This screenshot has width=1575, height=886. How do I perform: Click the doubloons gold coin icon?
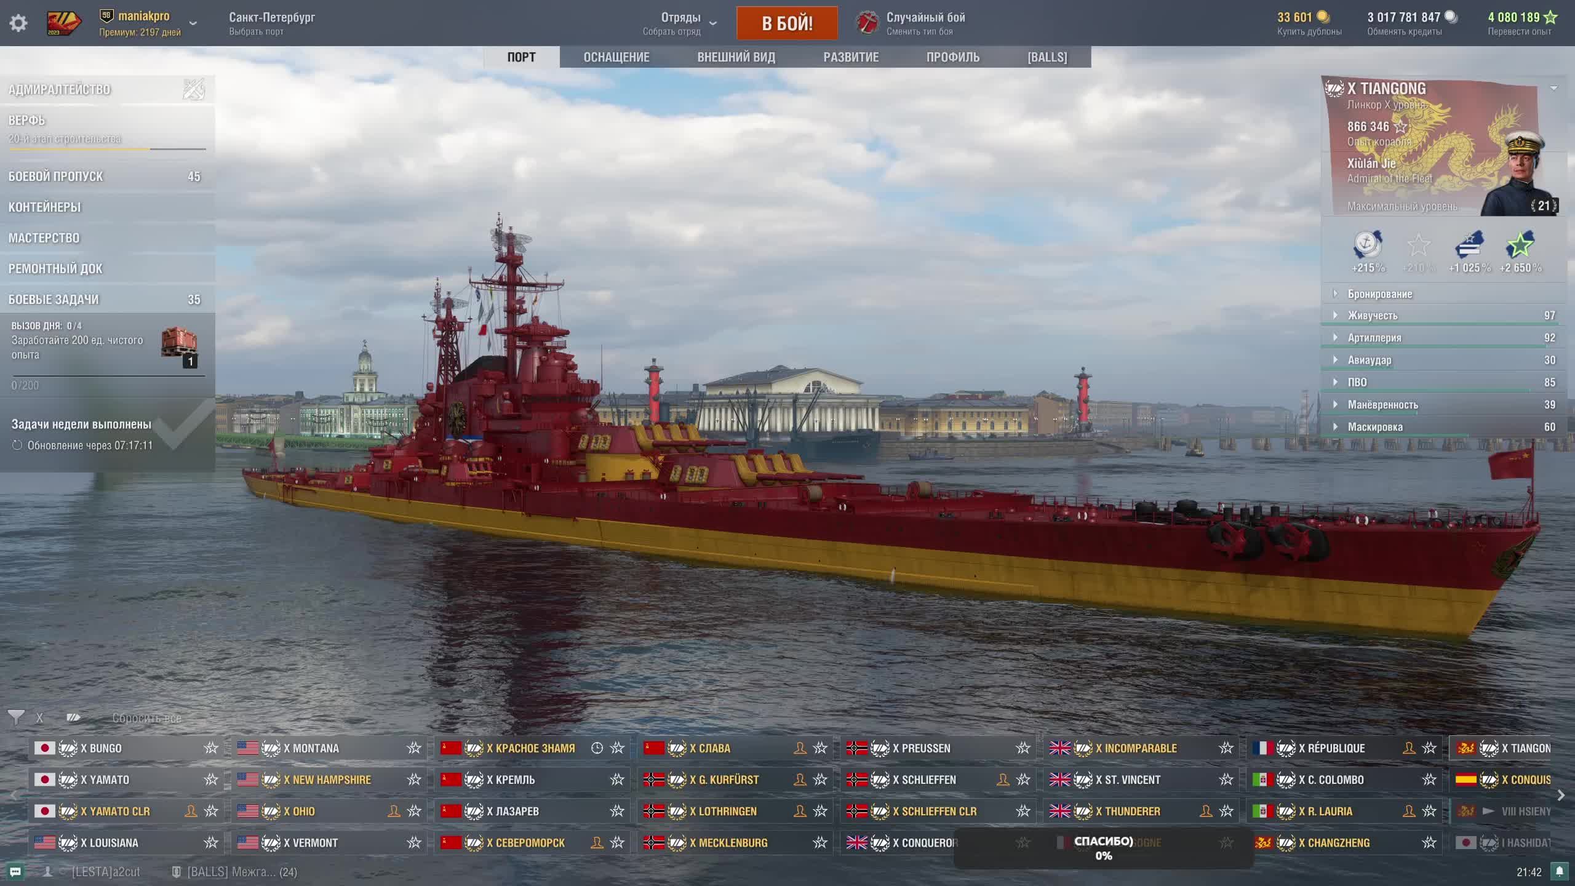click(x=1323, y=17)
